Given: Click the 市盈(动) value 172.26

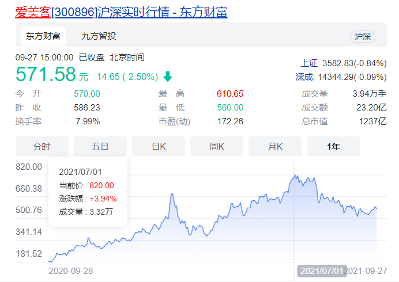Looking at the screenshot, I should tap(230, 121).
